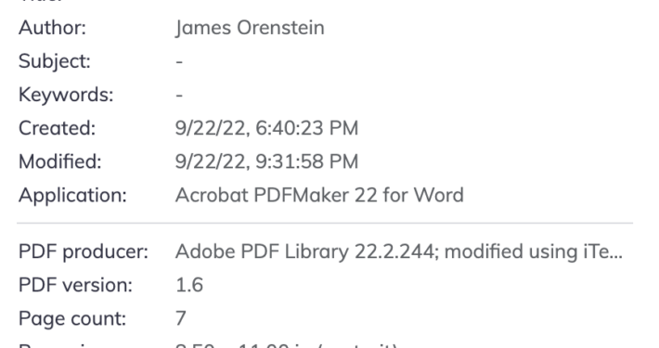Select the page count value 7
The height and width of the screenshot is (348, 659).
tap(181, 318)
